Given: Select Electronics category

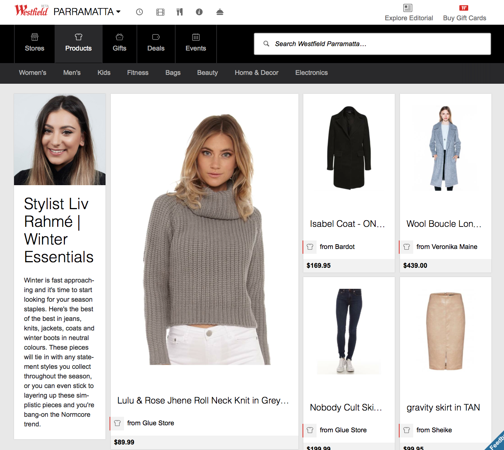Looking at the screenshot, I should (312, 73).
